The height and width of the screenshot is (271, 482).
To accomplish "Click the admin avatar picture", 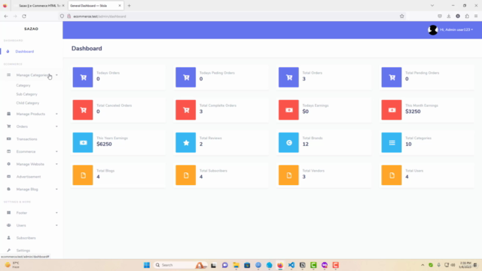I will pyautogui.click(x=433, y=30).
